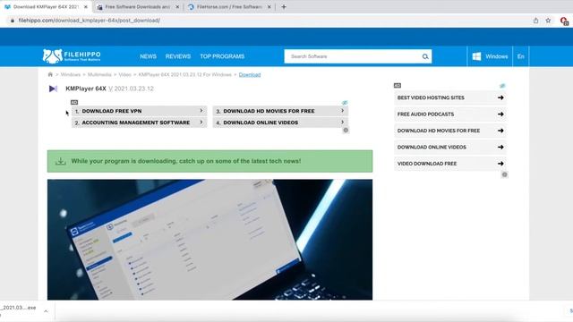The width and height of the screenshot is (573, 322).
Task: Click the version text 2021.03.23.12
Action: pyautogui.click(x=133, y=89)
